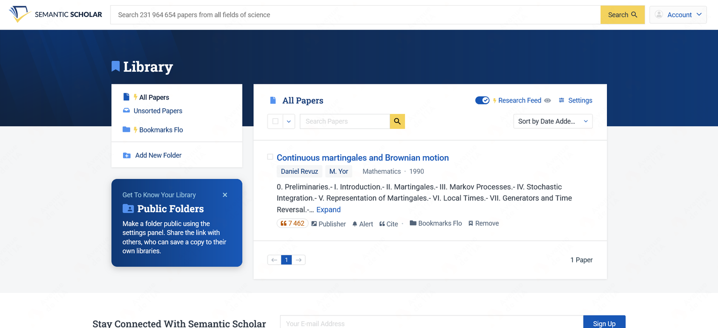Click Add New Folder
The image size is (718, 328).
(158, 155)
